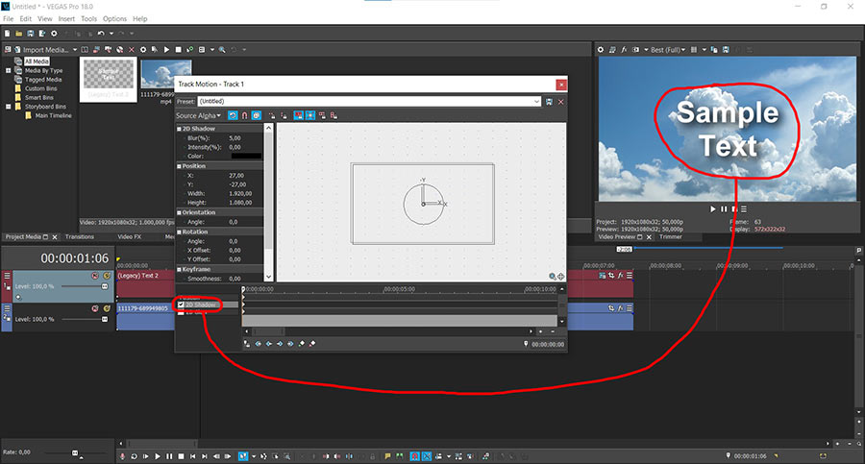Open Track FX on the text track
865x464 pixels.
tap(621, 276)
